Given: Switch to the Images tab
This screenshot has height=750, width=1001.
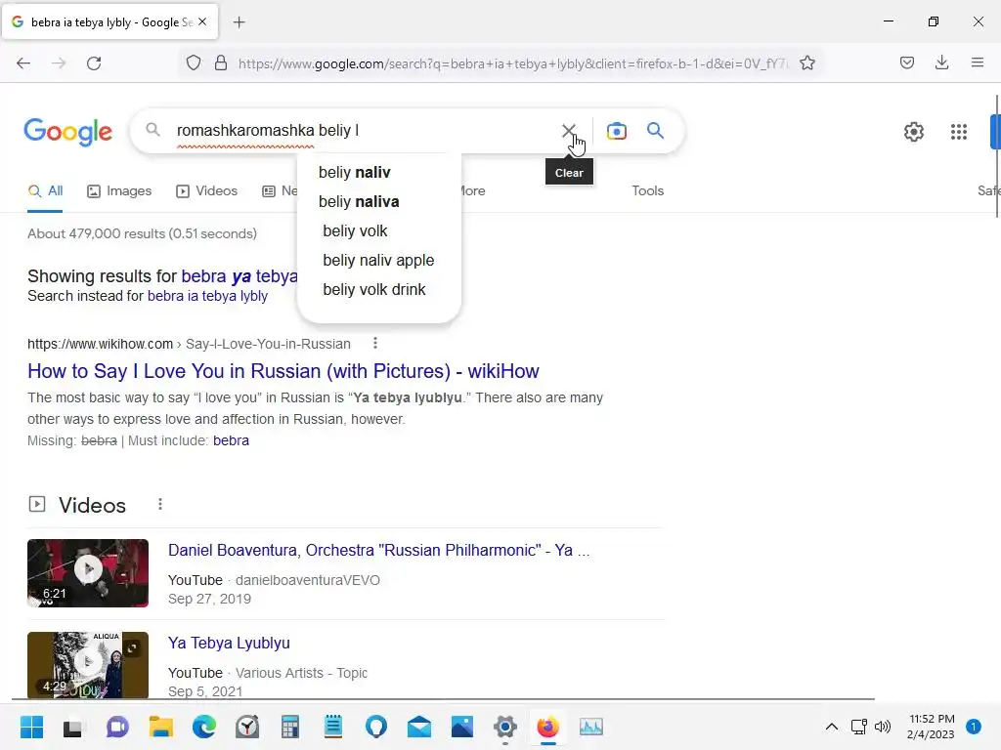Looking at the screenshot, I should coord(119,190).
